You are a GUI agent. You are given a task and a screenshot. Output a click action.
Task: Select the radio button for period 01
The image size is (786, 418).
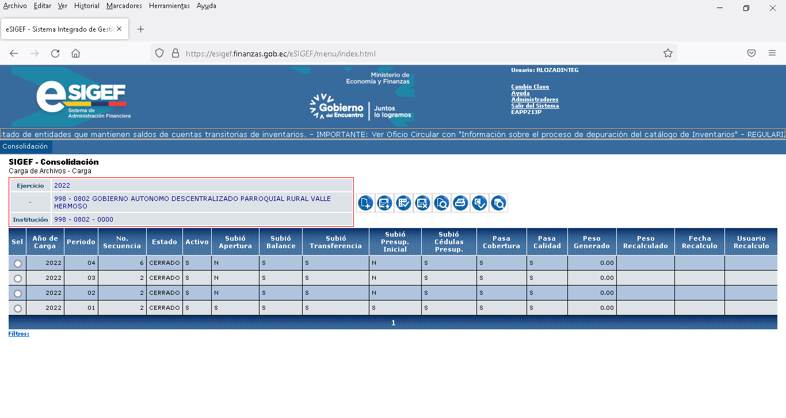pos(18,309)
